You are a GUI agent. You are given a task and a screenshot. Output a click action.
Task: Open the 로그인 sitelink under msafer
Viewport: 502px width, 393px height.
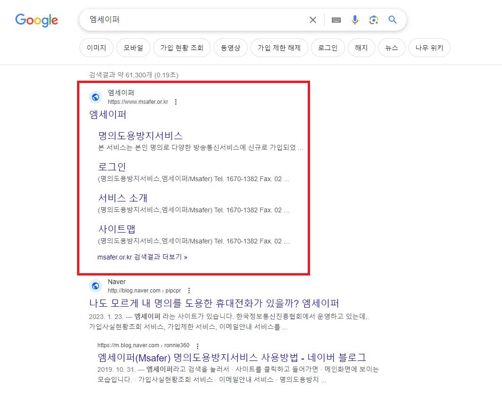112,167
